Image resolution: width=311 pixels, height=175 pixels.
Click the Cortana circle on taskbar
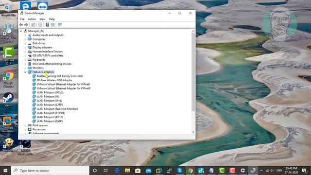coord(95,171)
